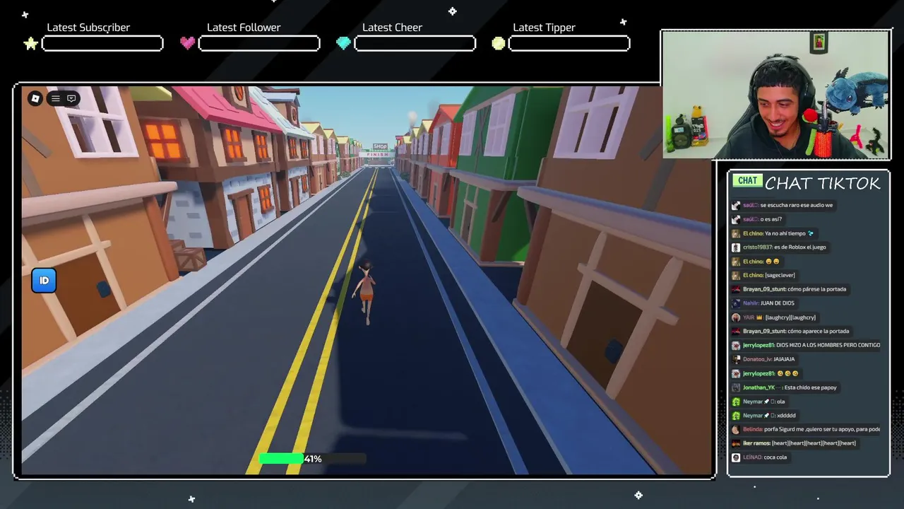The height and width of the screenshot is (509, 904).
Task: Click cristo19837 message 'es de Roblox el juego'
Action: [799, 247]
